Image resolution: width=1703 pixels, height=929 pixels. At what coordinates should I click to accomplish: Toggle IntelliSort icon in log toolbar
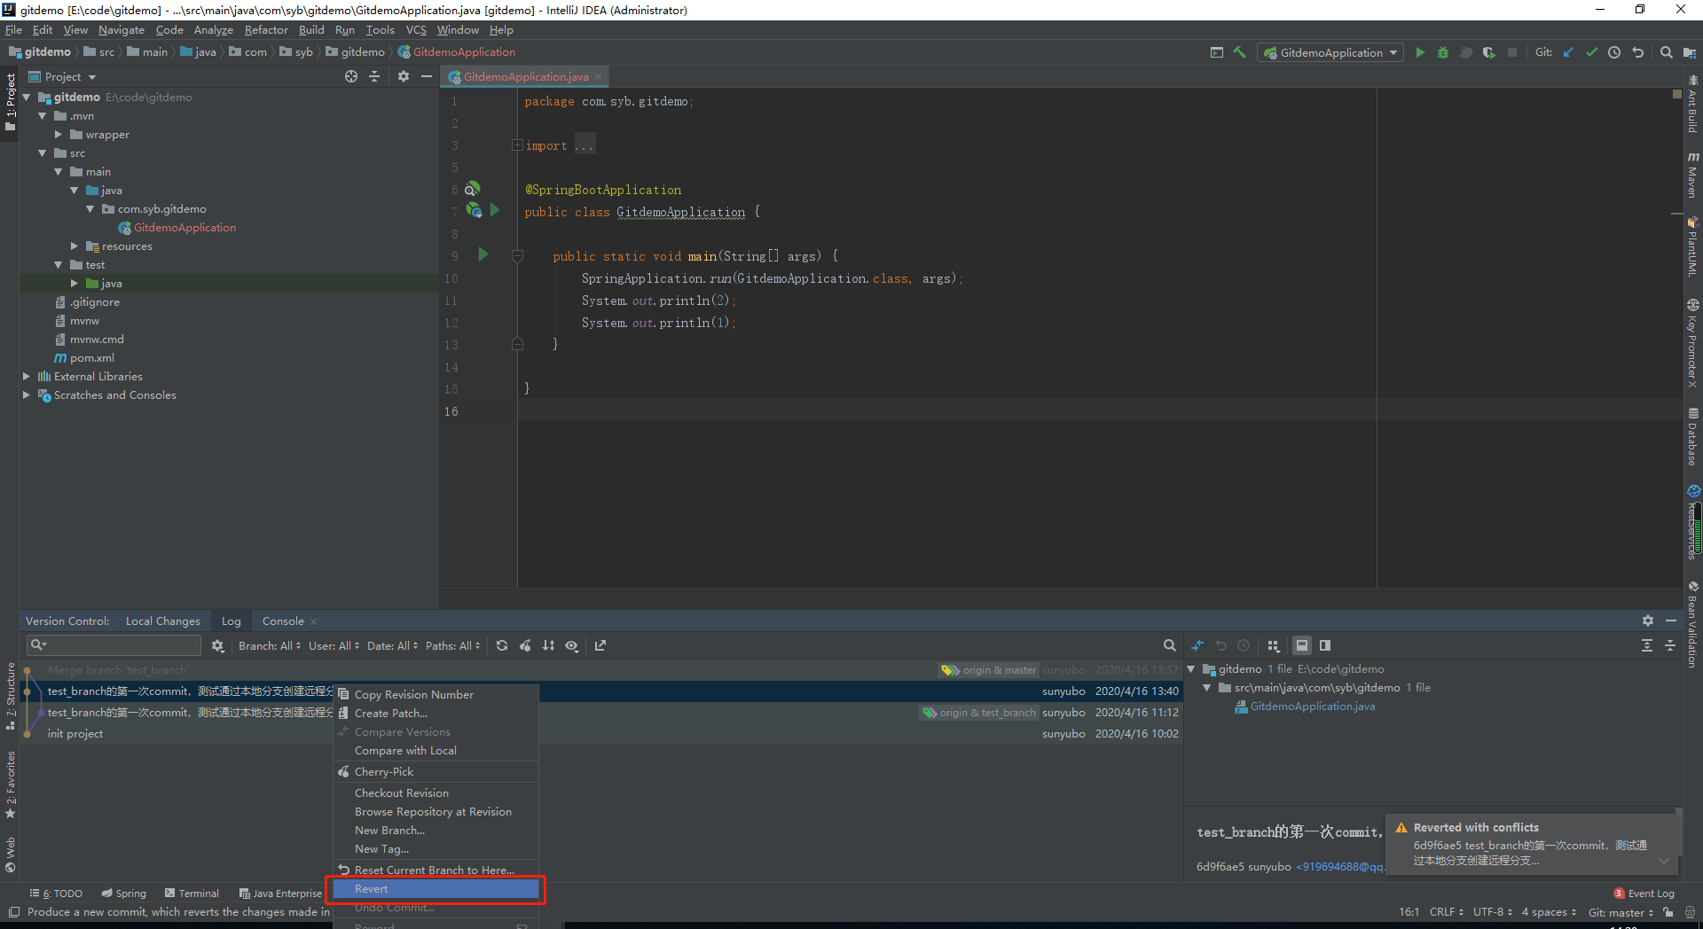pos(548,645)
